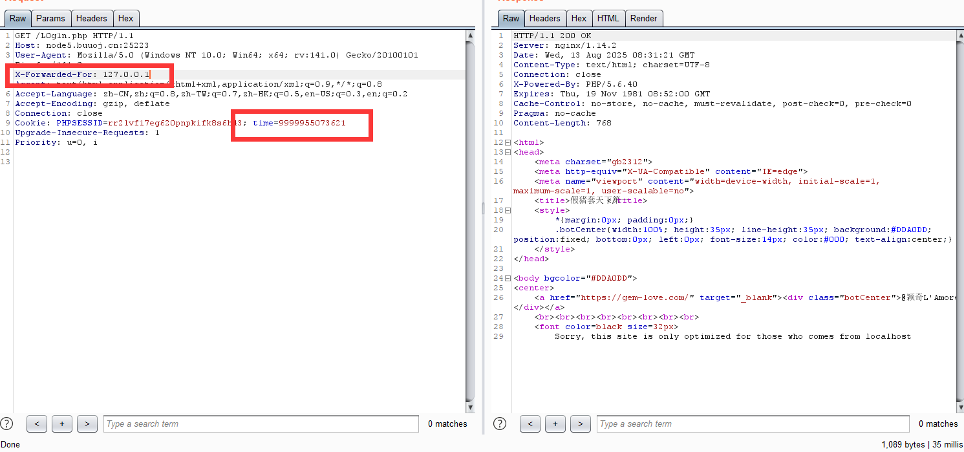Switch to Response Headers tab
This screenshot has width=964, height=452.
[545, 18]
